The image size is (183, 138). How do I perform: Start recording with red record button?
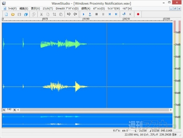(x=138, y=14)
